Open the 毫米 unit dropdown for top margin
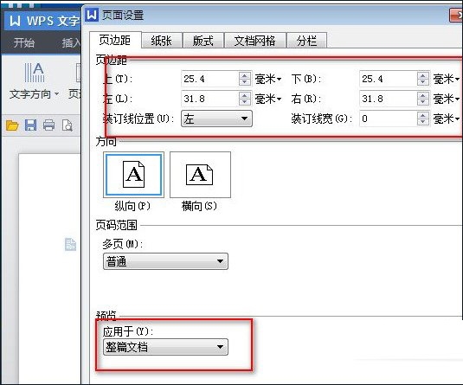This screenshot has height=385, width=463. [268, 79]
